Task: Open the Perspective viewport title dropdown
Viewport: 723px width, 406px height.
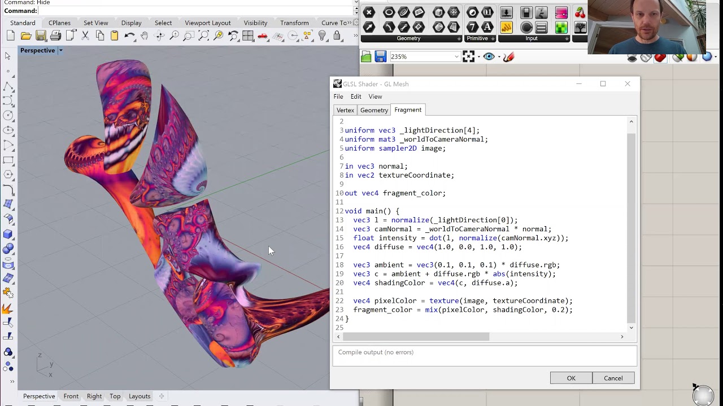Action: click(60, 50)
